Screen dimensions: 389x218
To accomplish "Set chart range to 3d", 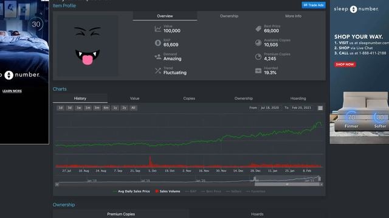I will 70,108.
